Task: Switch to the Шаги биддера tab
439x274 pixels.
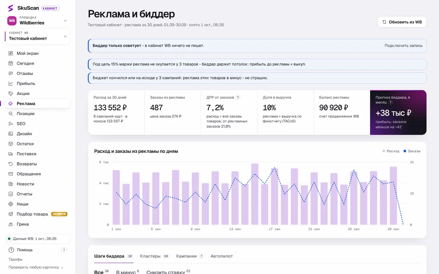Action: pyautogui.click(x=113, y=256)
